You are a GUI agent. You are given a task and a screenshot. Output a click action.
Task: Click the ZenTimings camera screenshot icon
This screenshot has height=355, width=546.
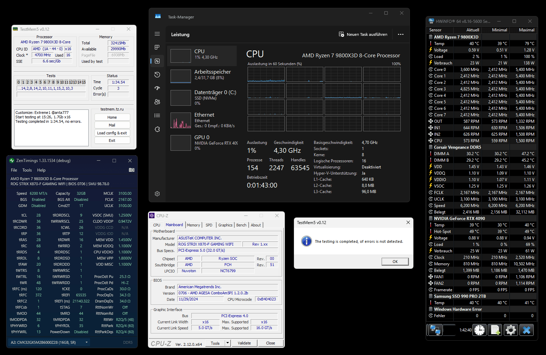[x=132, y=170]
